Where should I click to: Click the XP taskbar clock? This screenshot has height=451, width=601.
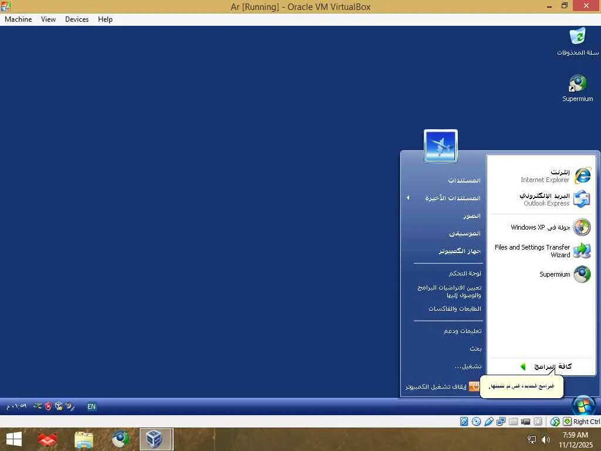point(16,406)
